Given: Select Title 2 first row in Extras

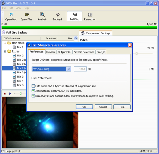Looking at the screenshot, I should 20,56.
